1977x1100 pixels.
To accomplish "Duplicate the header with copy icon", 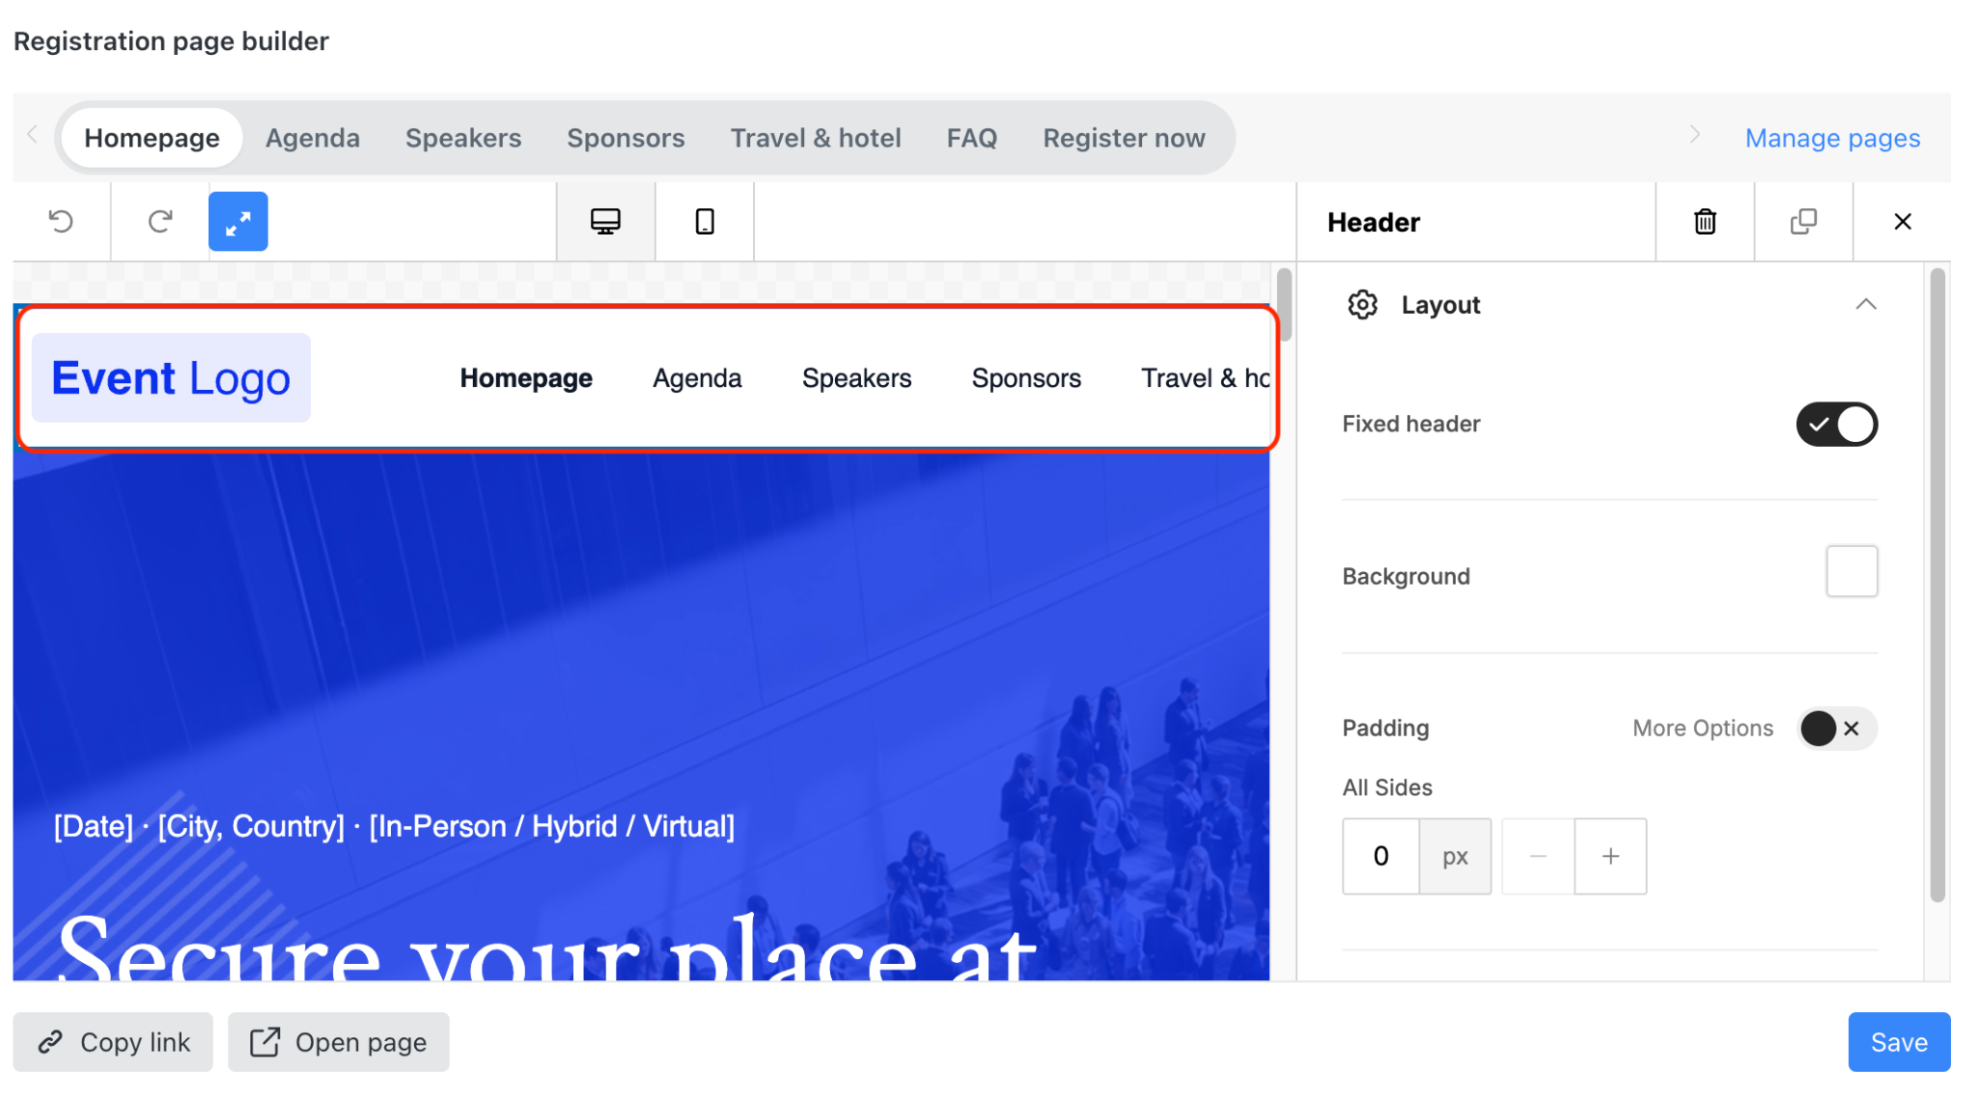I will pyautogui.click(x=1803, y=222).
